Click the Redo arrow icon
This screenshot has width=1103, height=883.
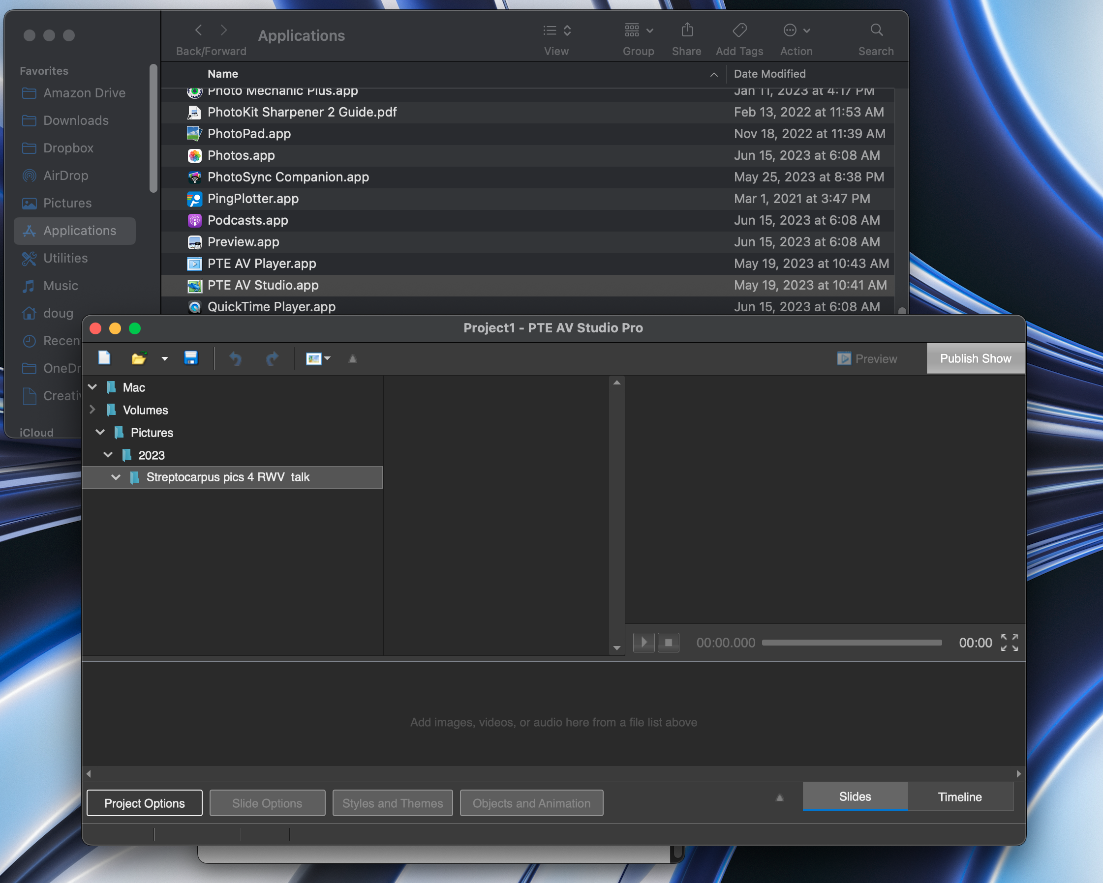click(x=272, y=358)
